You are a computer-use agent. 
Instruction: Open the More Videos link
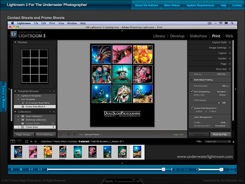point(172,5)
